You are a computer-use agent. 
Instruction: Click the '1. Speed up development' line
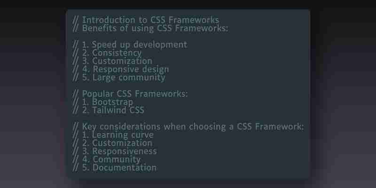130,45
